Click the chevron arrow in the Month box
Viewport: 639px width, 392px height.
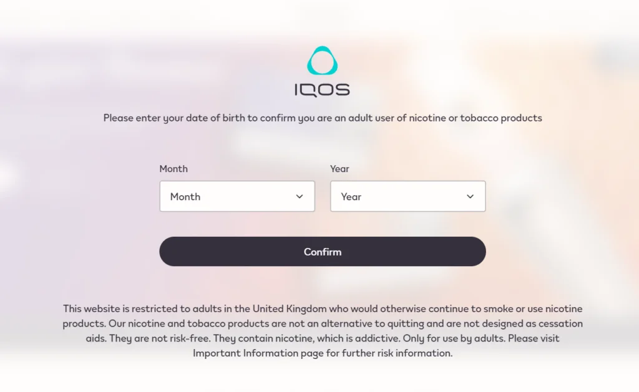(300, 196)
